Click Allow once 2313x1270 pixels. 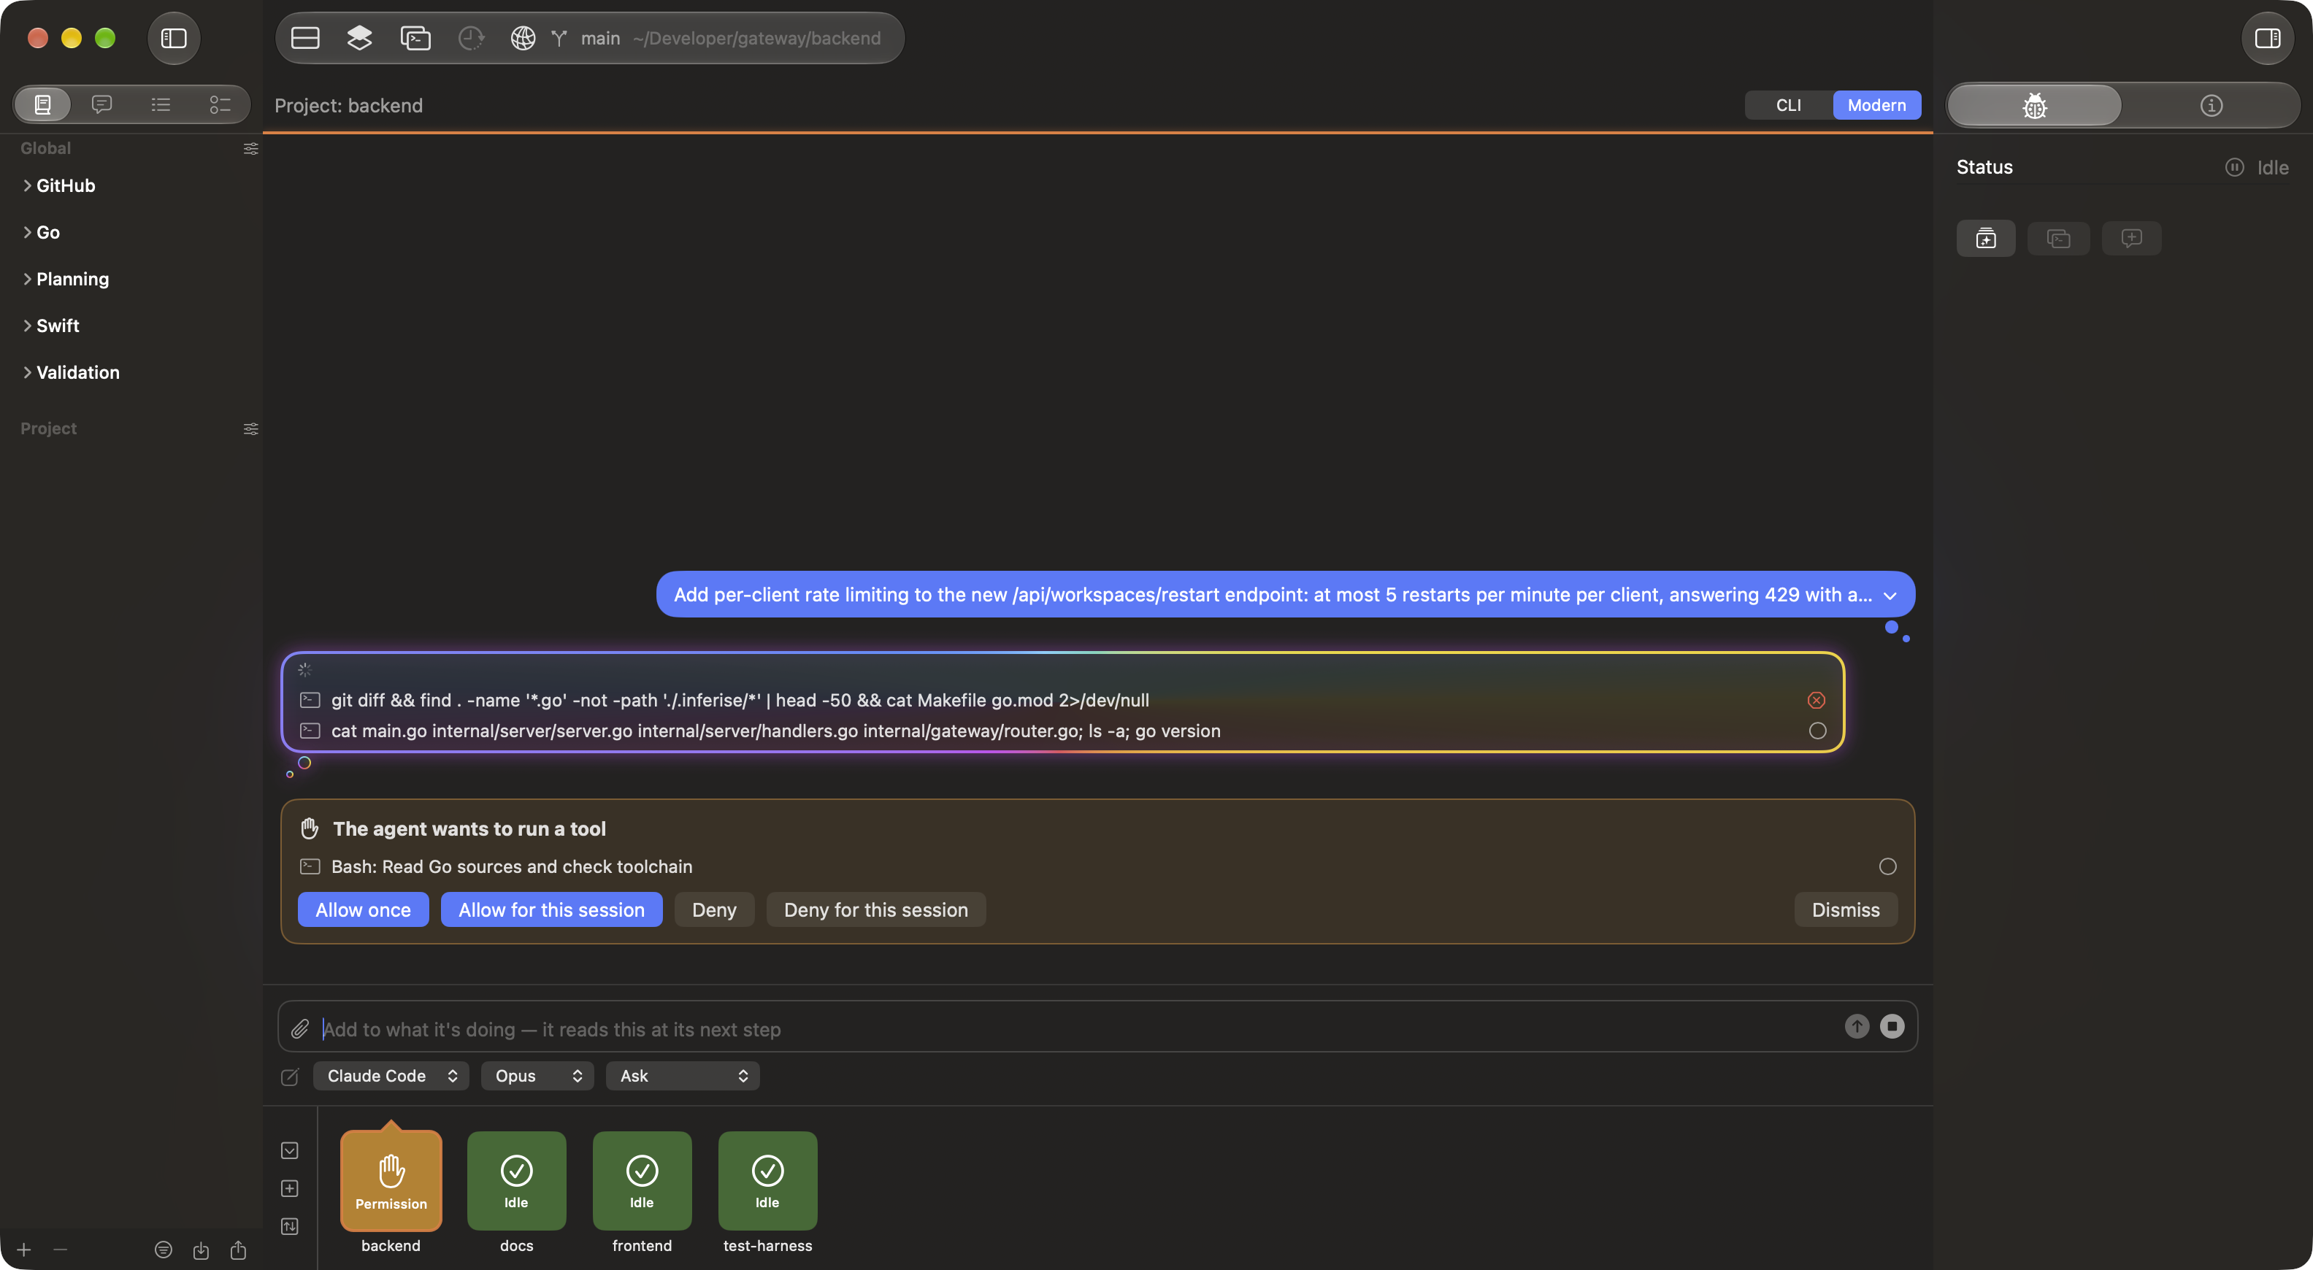tap(363, 910)
